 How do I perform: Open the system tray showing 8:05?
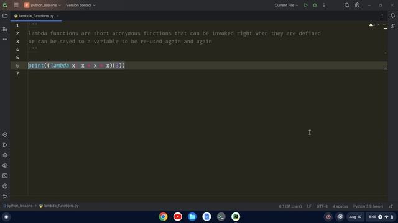(x=381, y=217)
